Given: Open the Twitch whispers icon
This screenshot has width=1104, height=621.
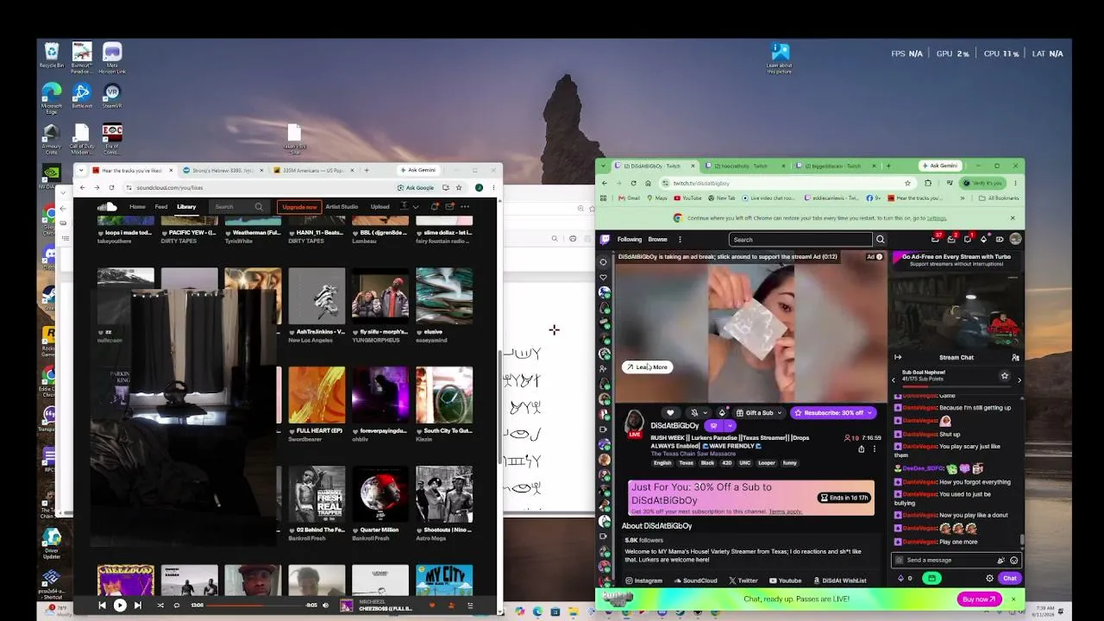Looking at the screenshot, I should pyautogui.click(x=968, y=239).
